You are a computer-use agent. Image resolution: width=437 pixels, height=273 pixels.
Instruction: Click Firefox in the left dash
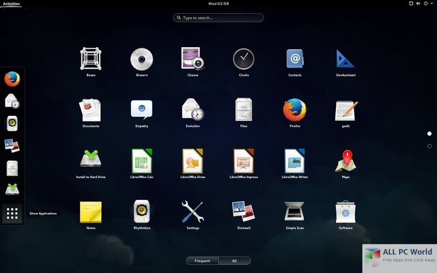coord(12,79)
